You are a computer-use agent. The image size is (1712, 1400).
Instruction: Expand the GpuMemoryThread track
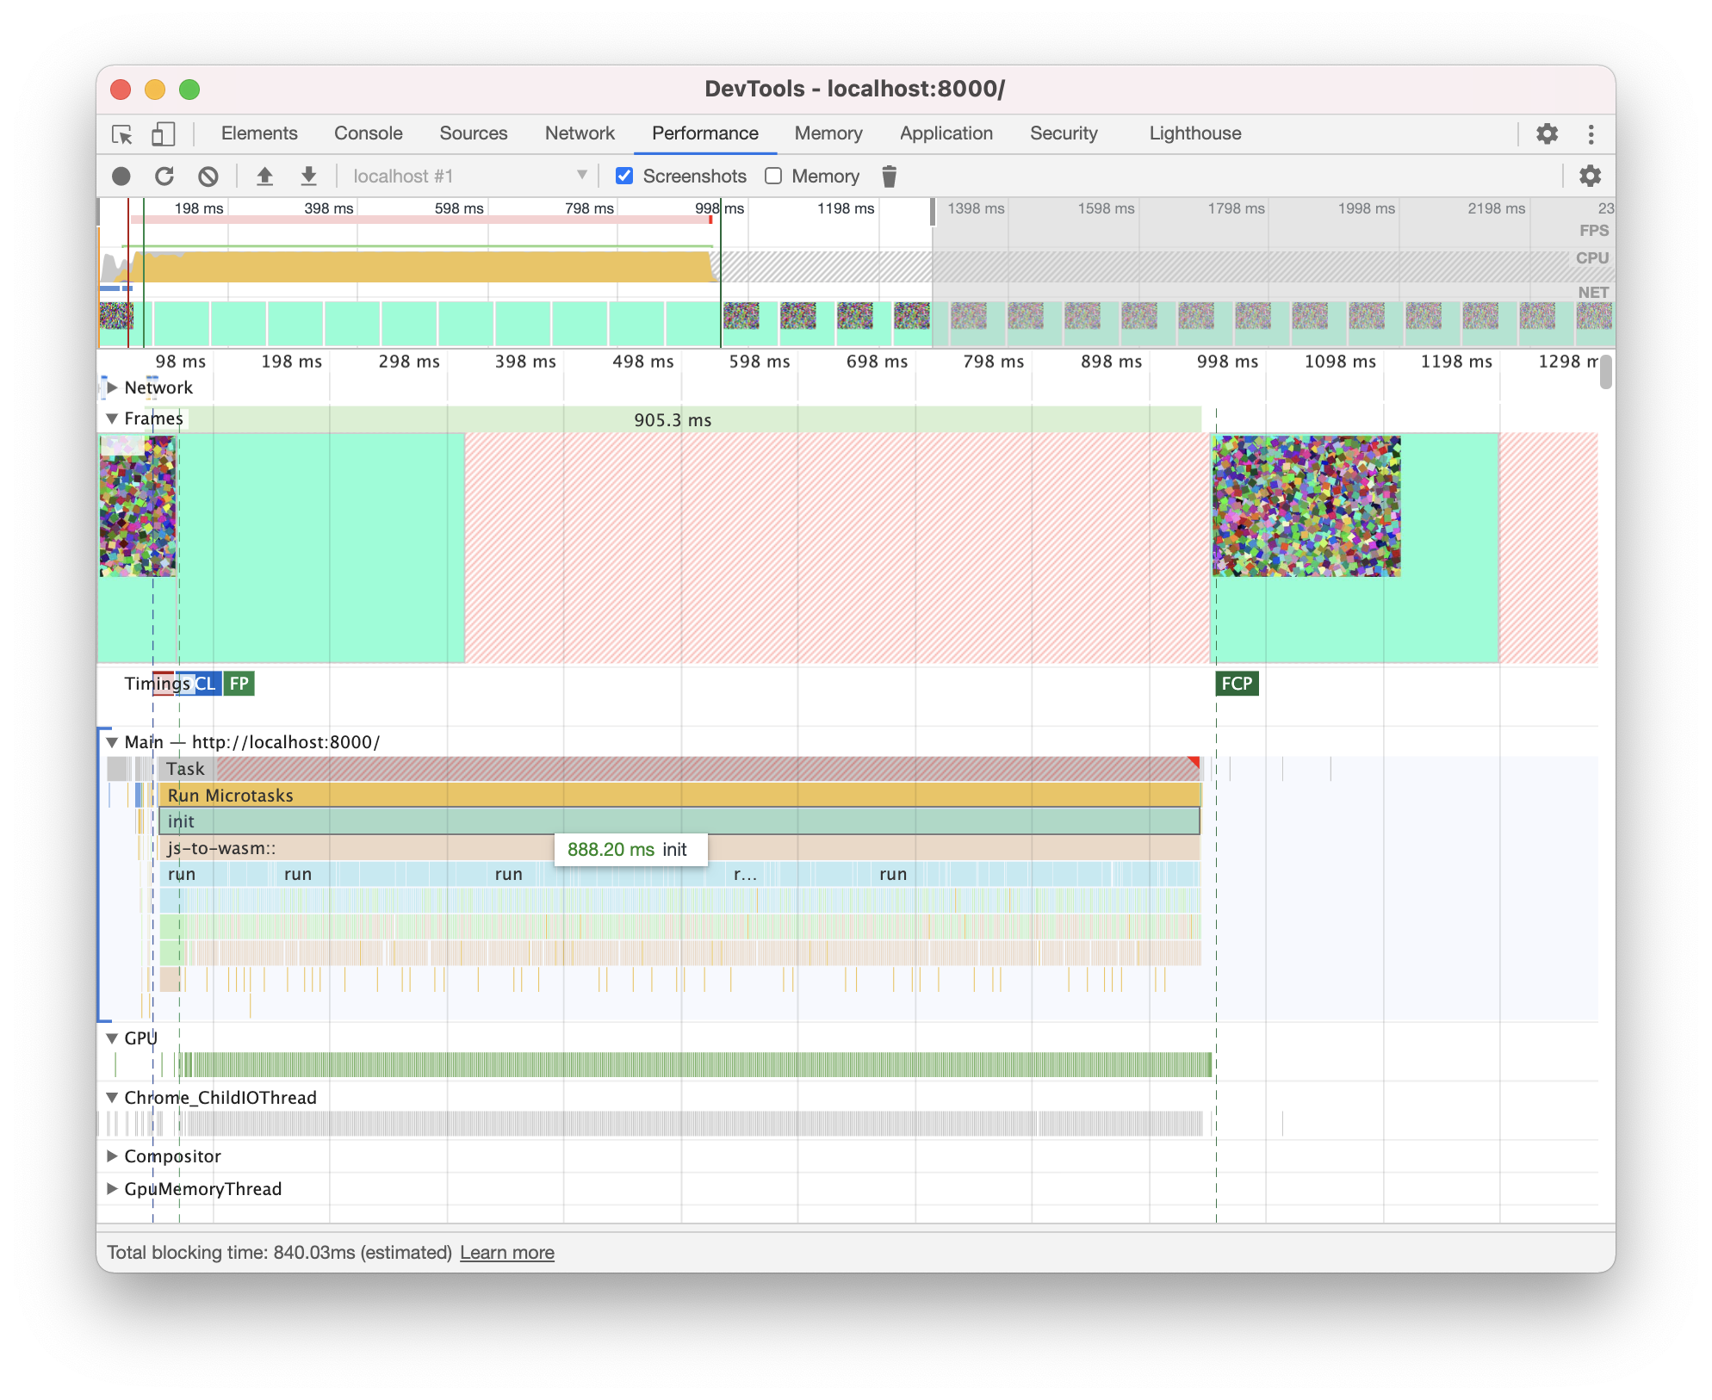point(112,1189)
